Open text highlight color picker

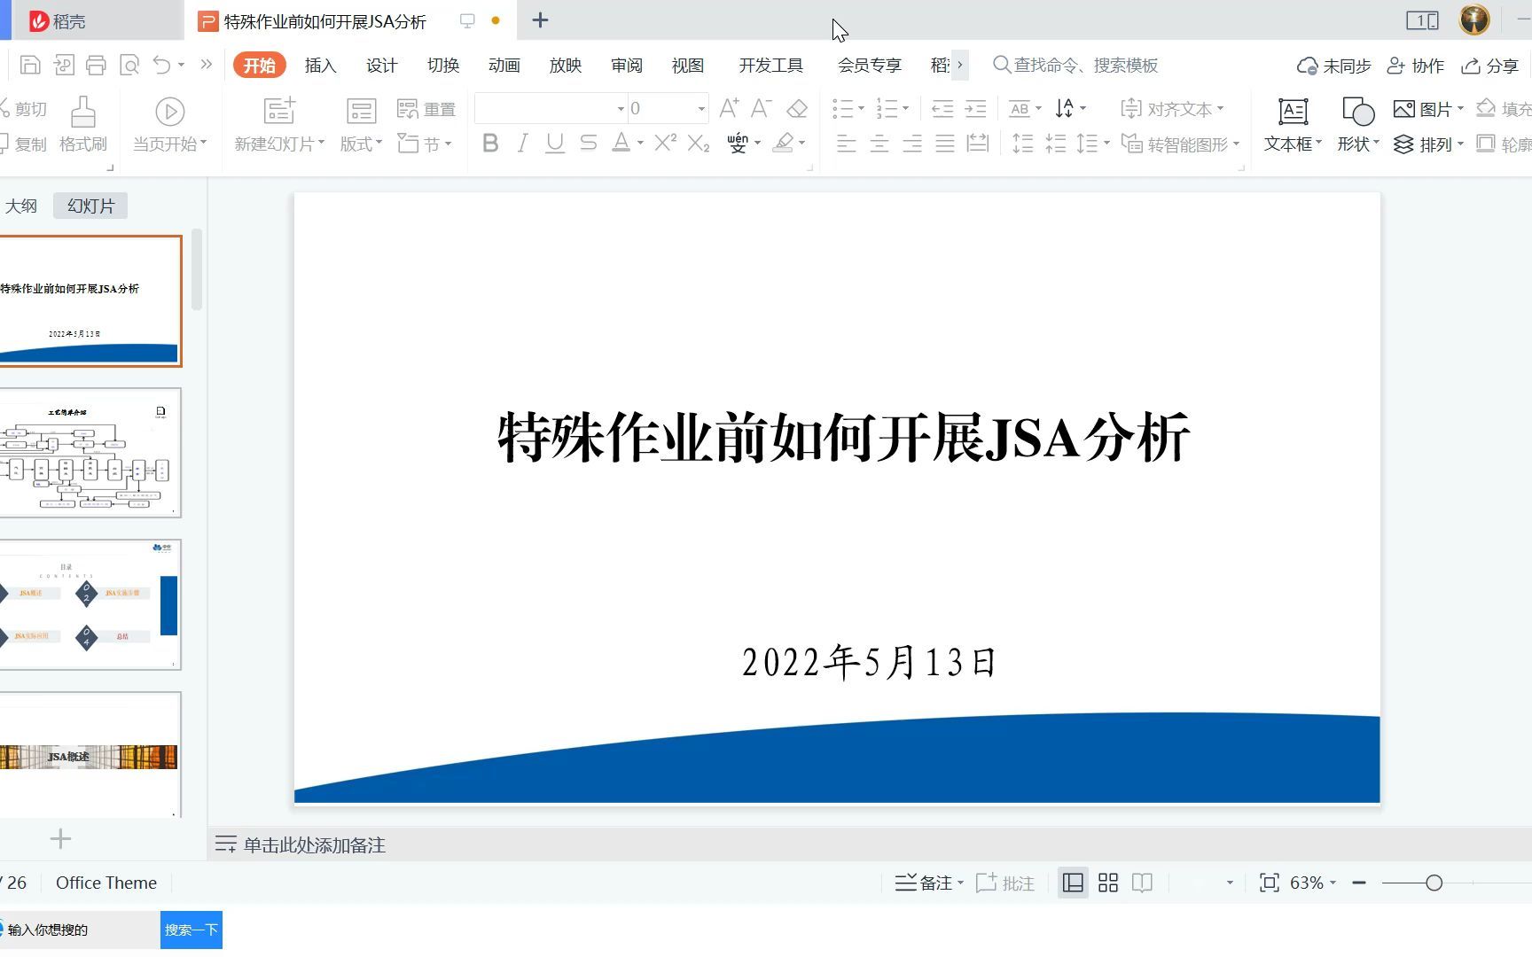point(788,143)
